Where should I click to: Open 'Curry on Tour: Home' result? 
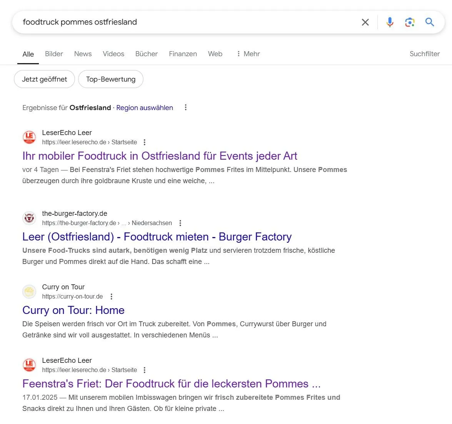click(73, 310)
